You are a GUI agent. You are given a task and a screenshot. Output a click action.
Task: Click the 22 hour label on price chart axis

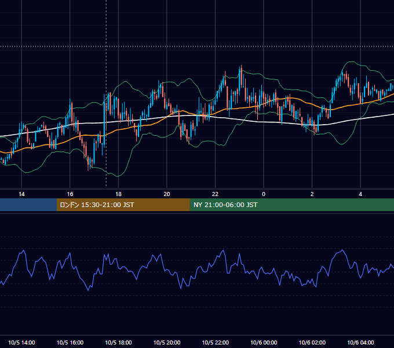coord(215,194)
